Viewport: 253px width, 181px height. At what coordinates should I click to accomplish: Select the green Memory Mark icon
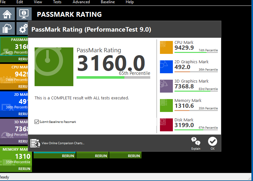click(166, 106)
